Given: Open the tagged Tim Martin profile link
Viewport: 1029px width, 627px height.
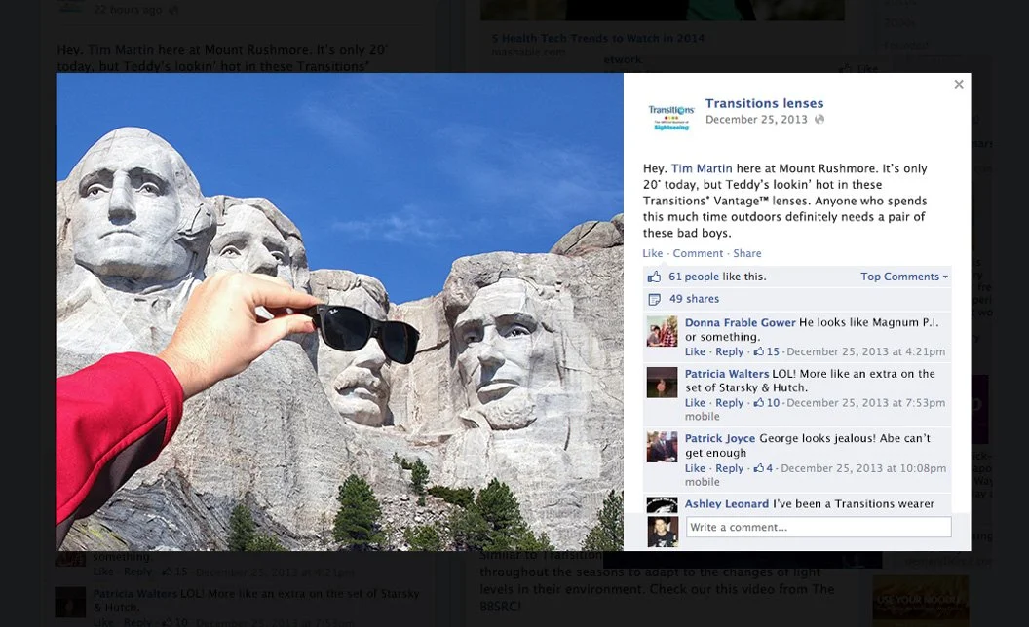Looking at the screenshot, I should point(702,168).
